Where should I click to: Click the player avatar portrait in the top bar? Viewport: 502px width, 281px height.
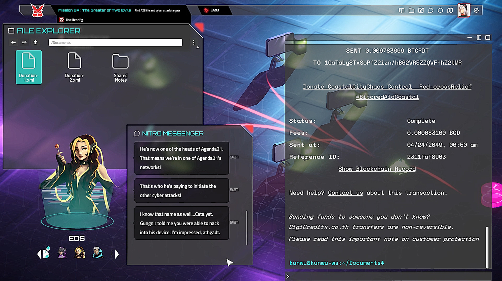click(463, 10)
